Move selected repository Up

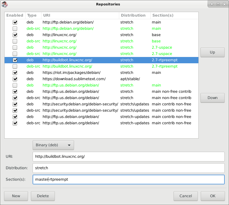pyautogui.click(x=212, y=52)
